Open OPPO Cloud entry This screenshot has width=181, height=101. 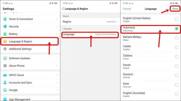click(x=30, y=75)
